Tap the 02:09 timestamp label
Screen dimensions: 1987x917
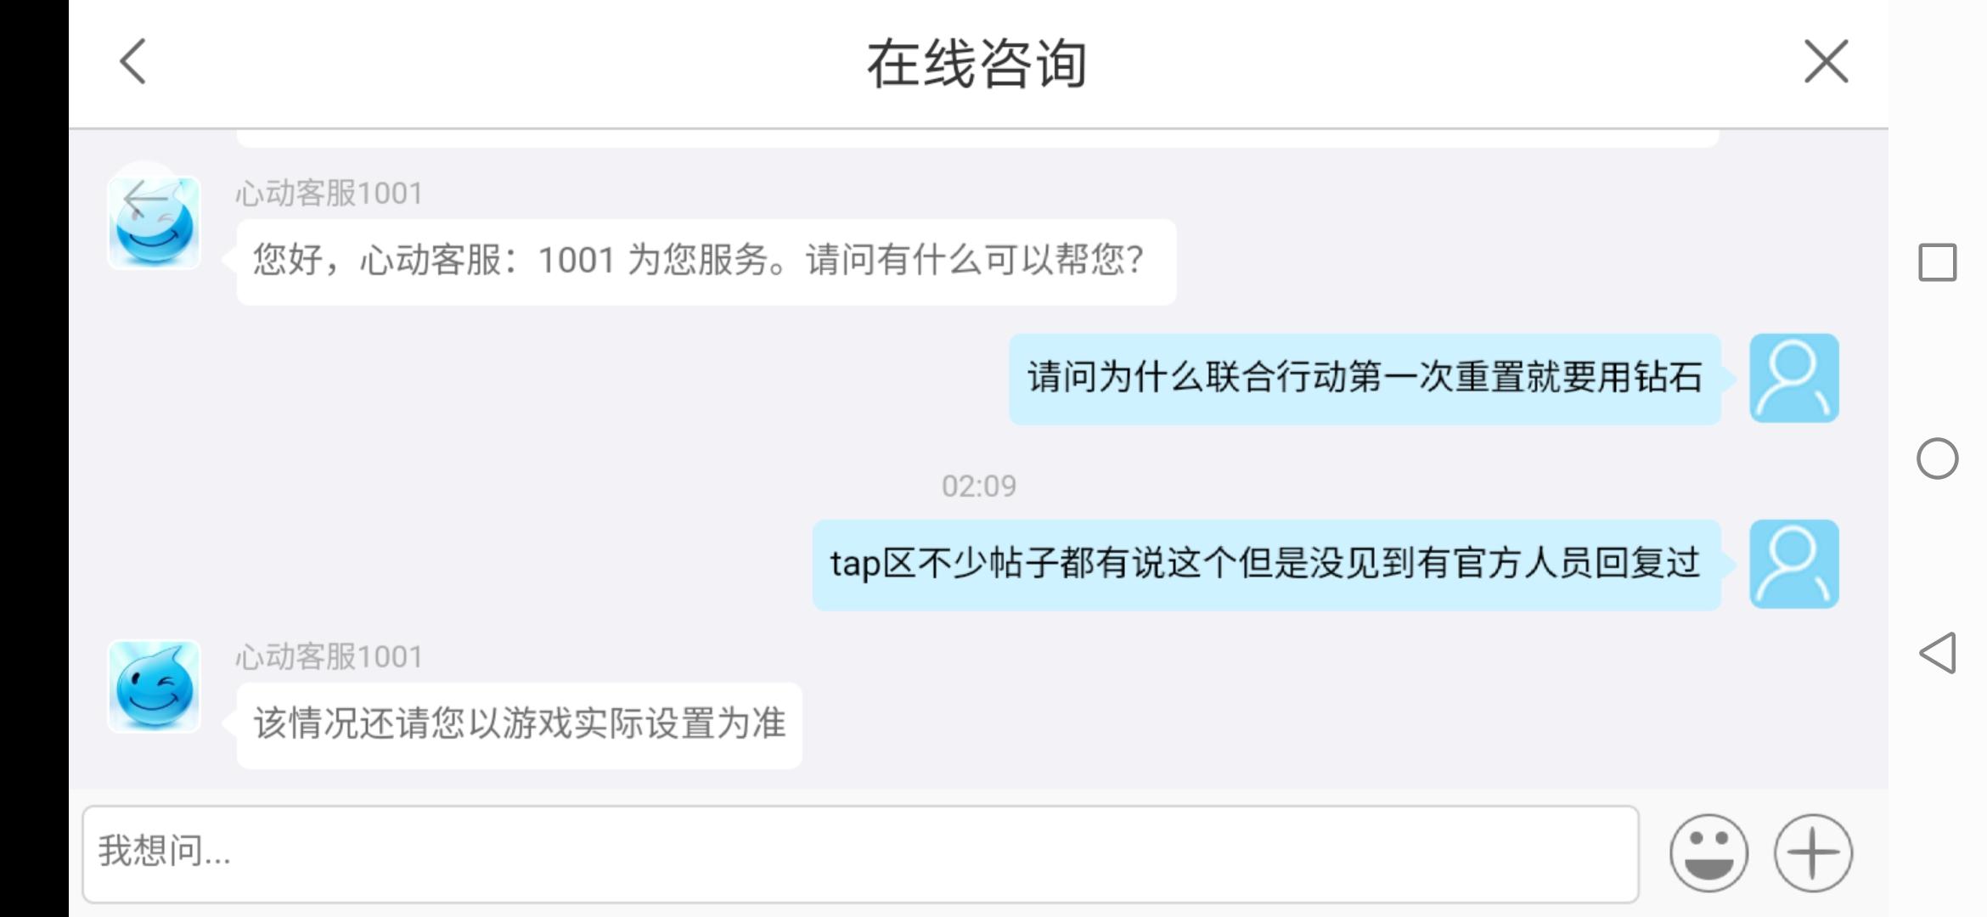pyautogui.click(x=979, y=486)
